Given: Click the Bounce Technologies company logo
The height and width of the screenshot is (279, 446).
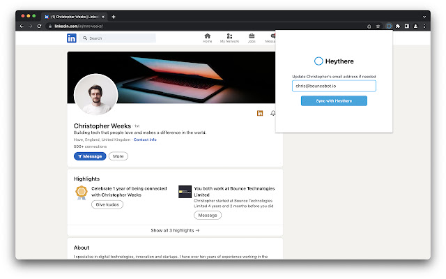Looking at the screenshot, I should (x=185, y=192).
